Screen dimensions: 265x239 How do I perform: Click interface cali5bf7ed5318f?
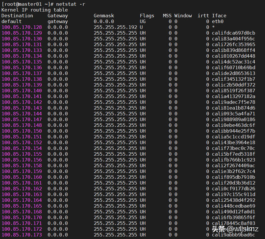click(x=234, y=154)
